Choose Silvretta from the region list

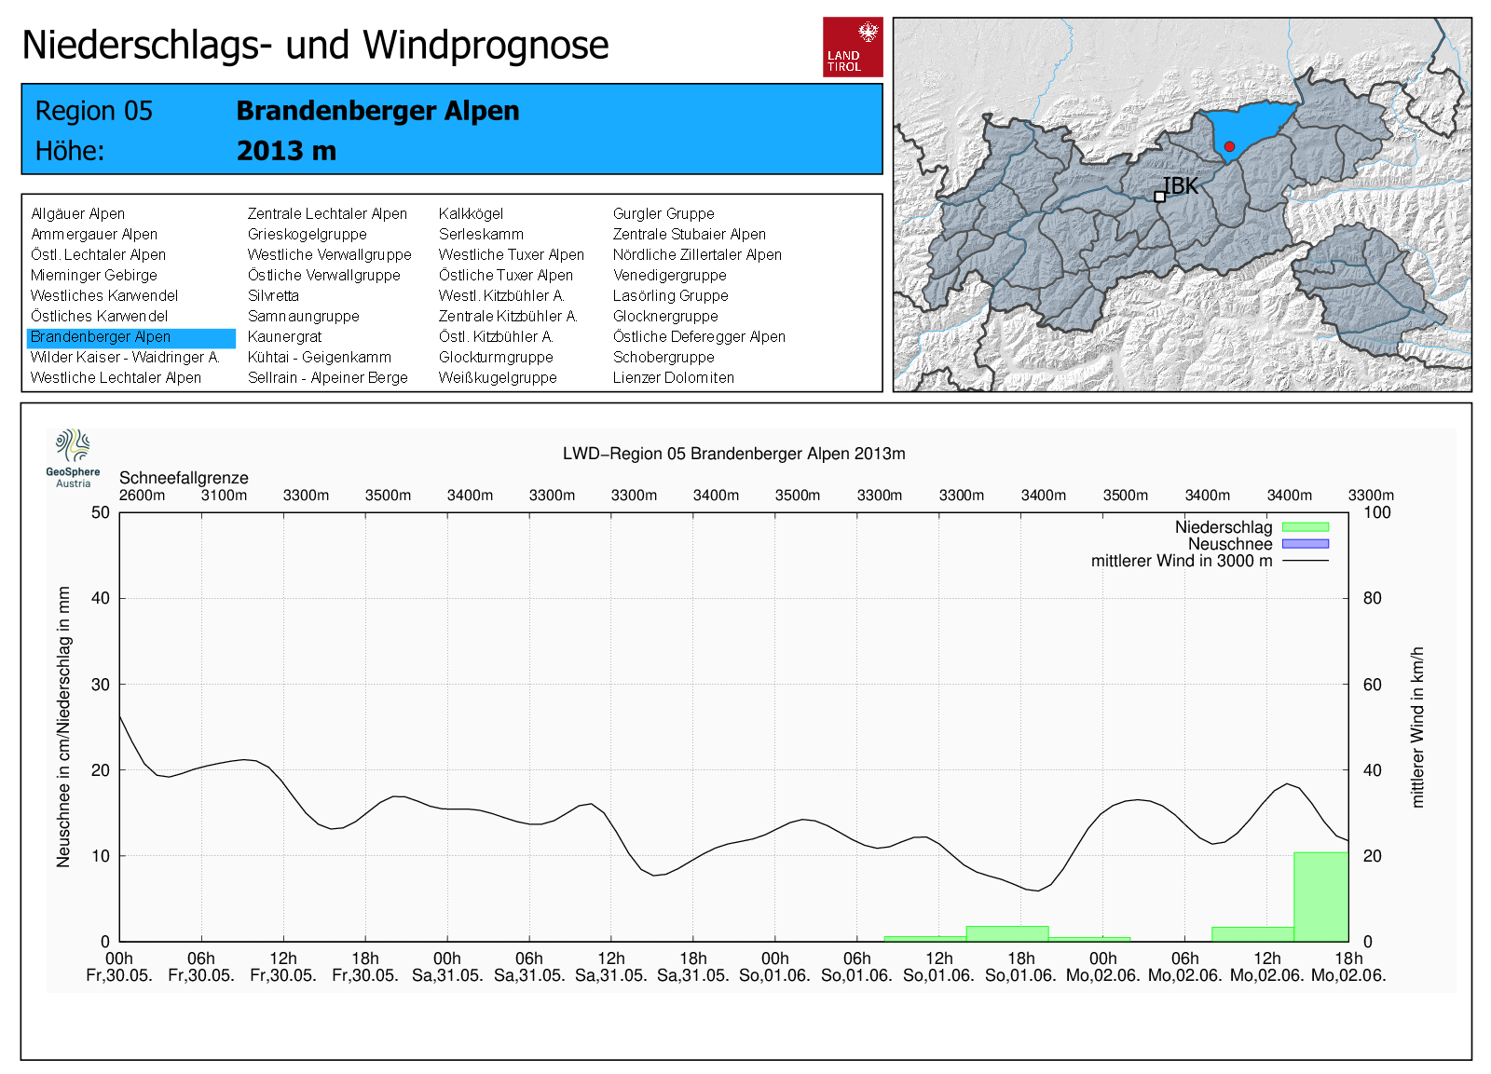(x=273, y=296)
